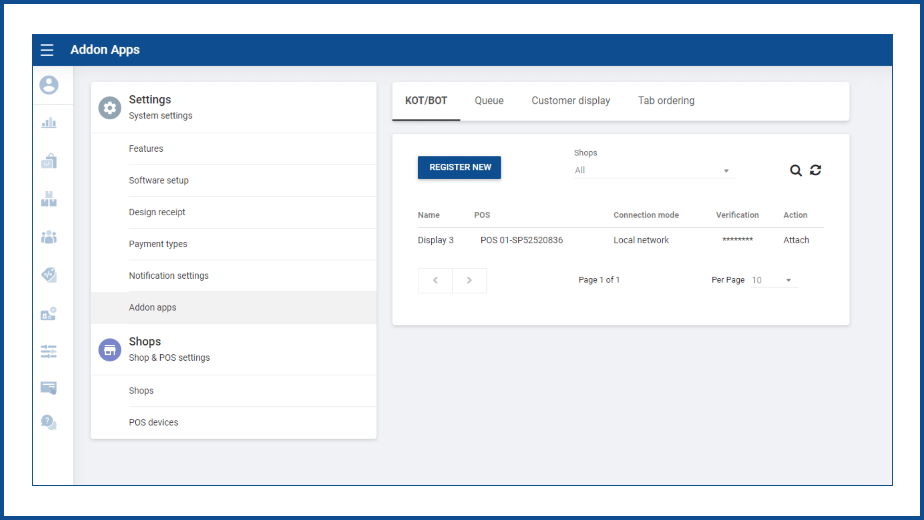The image size is (924, 520).
Task: Open the help chat sidebar icon
Action: point(49,423)
